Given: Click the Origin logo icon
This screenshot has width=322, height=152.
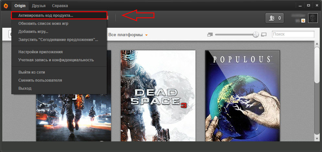Looking at the screenshot, I should tap(6, 5).
